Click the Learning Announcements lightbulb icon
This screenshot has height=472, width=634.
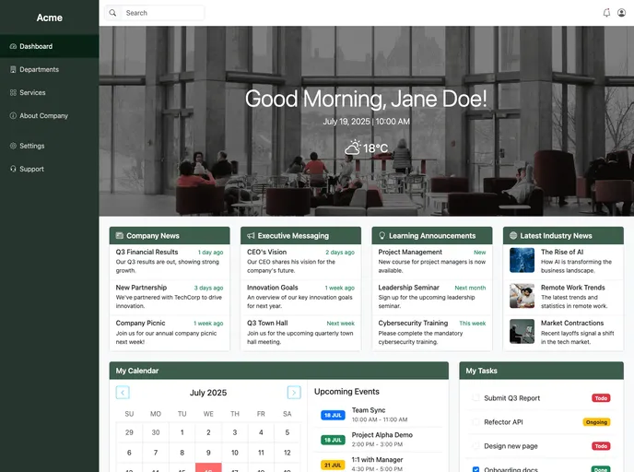[382, 236]
